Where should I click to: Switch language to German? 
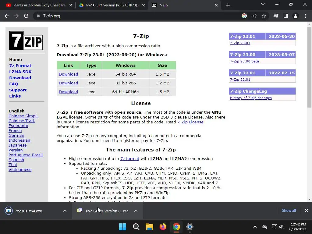(x=16, y=136)
